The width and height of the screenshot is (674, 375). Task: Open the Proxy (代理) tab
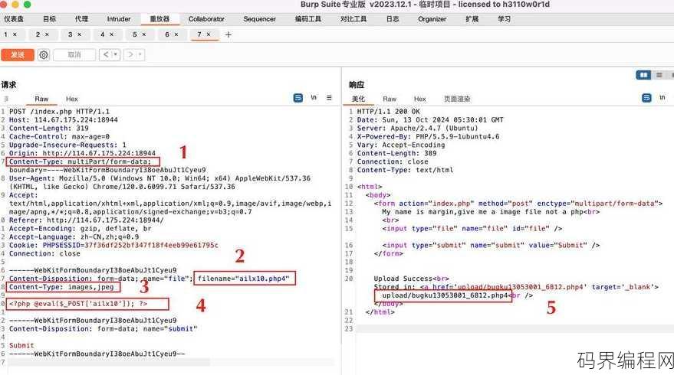point(81,19)
